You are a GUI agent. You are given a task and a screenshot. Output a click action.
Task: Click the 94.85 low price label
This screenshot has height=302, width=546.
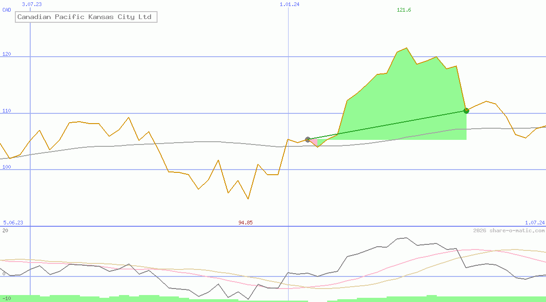[x=245, y=223]
